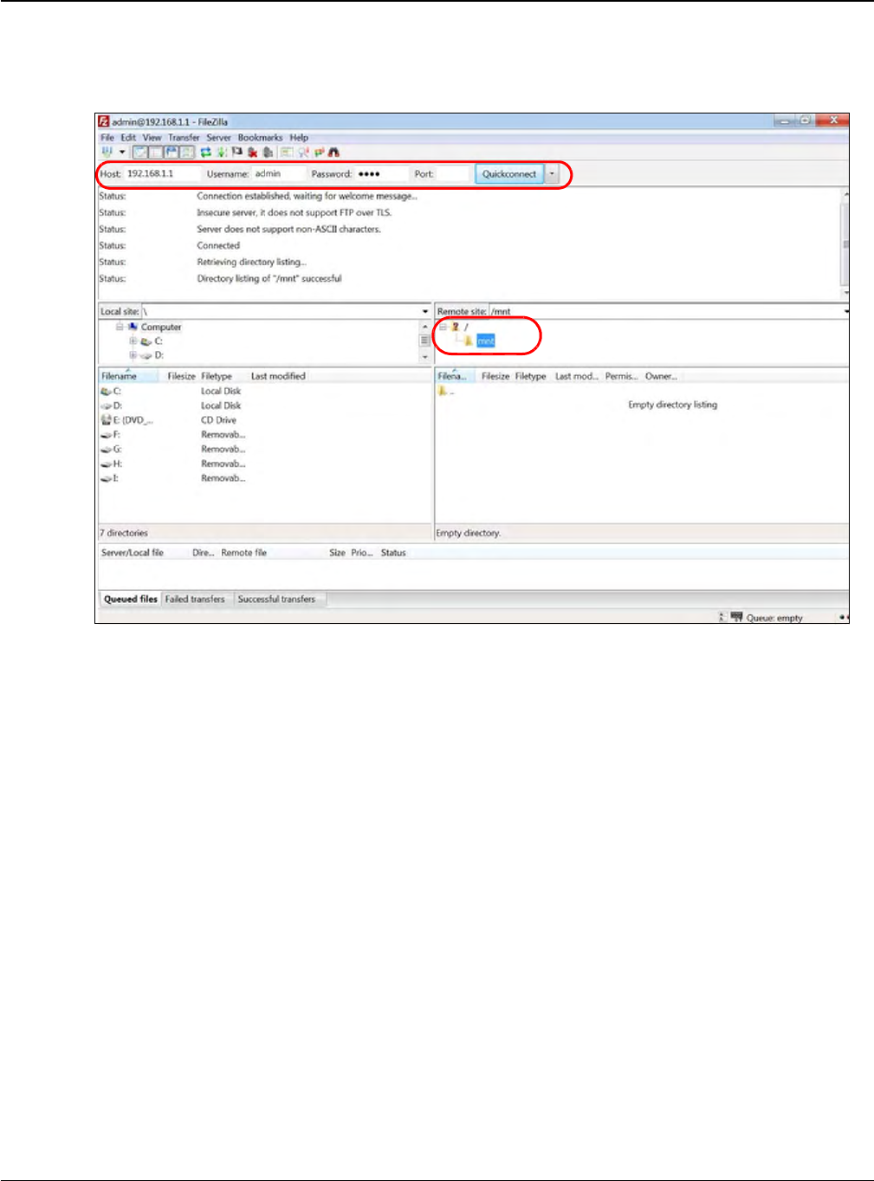Select the H: removable drive row
Screen dimensions: 874x1181
(264, 464)
